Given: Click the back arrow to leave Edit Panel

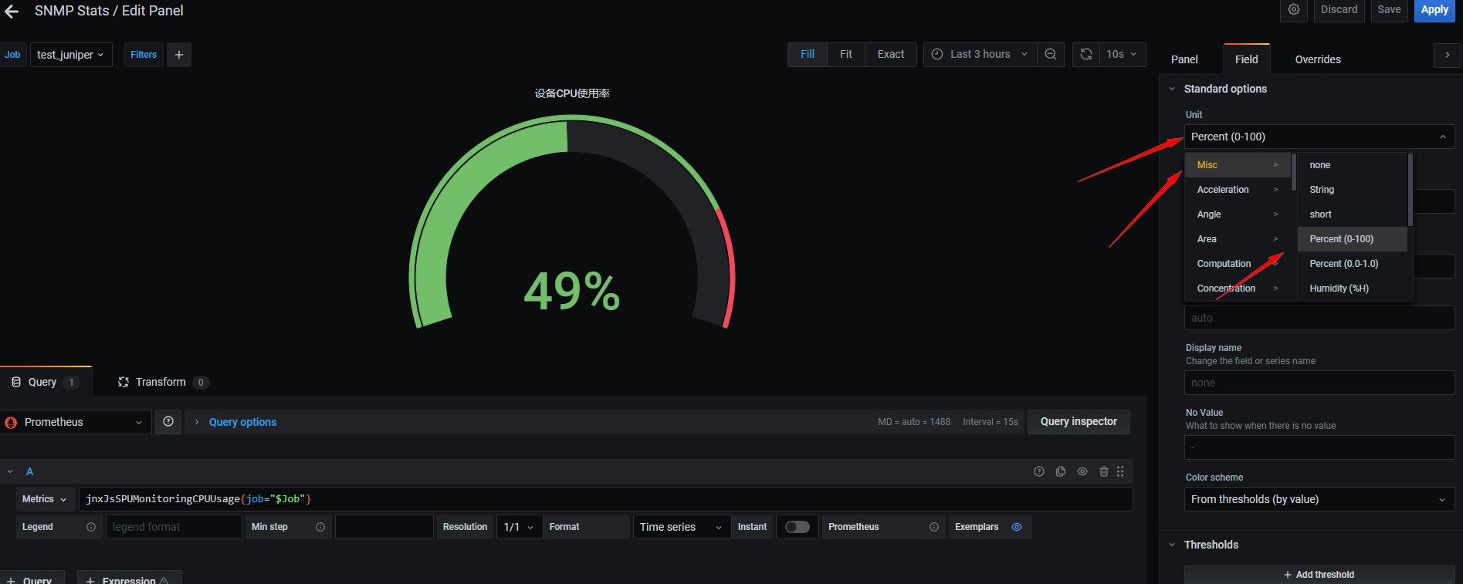Looking at the screenshot, I should pyautogui.click(x=12, y=12).
